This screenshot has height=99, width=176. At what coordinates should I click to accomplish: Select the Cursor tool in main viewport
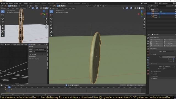[51, 15]
